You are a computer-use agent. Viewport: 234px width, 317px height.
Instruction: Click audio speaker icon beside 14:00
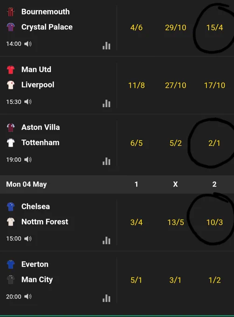[x=28, y=44]
